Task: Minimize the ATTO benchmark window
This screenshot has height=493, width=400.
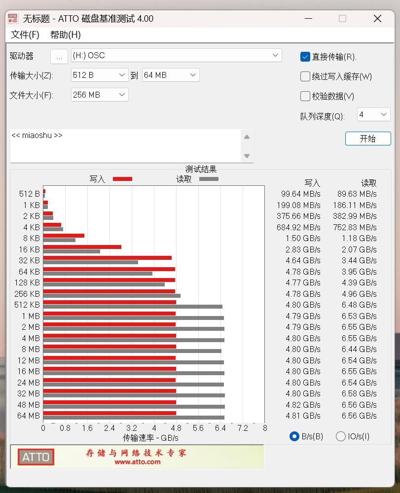Action: click(308, 19)
